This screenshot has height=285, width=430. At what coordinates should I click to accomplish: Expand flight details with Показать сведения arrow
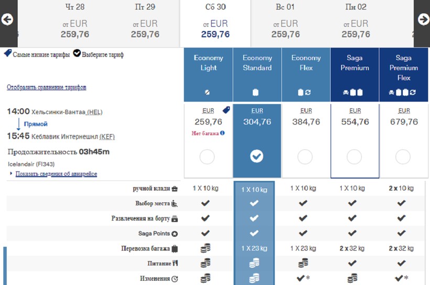tap(12, 174)
